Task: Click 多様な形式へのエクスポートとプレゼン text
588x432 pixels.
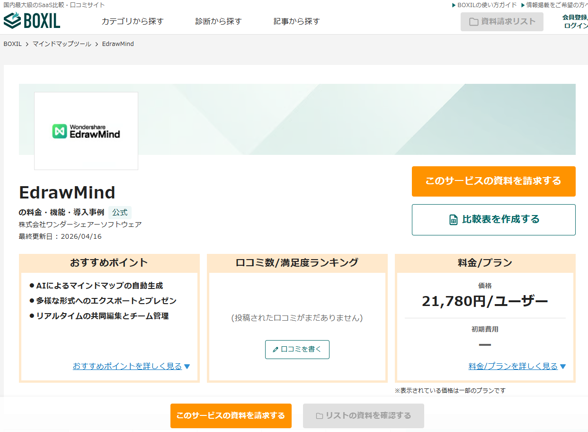Action: point(106,301)
